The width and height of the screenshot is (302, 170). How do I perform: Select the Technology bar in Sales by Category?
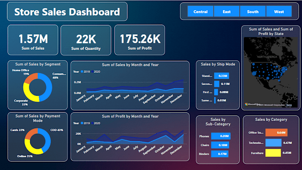coord(273,143)
